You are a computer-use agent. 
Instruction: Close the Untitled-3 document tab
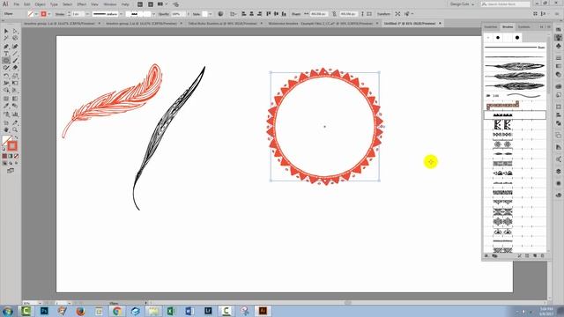(x=440, y=24)
